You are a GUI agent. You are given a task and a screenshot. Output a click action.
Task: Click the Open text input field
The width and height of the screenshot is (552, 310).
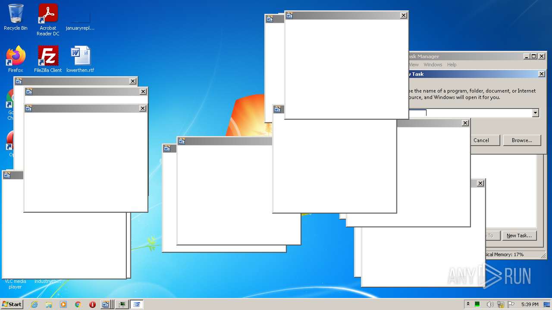470,113
